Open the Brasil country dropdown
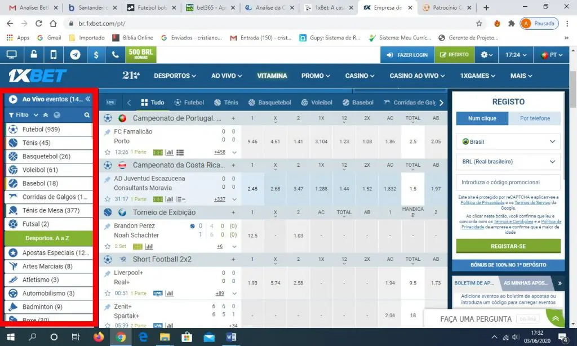This screenshot has width=577, height=346. pyautogui.click(x=508, y=141)
